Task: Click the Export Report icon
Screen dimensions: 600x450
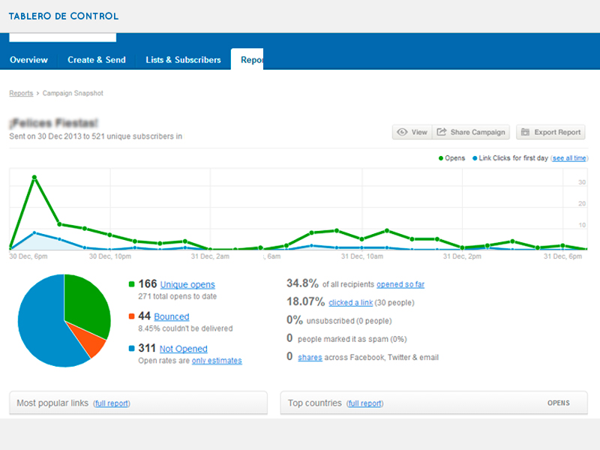Action: (x=525, y=132)
